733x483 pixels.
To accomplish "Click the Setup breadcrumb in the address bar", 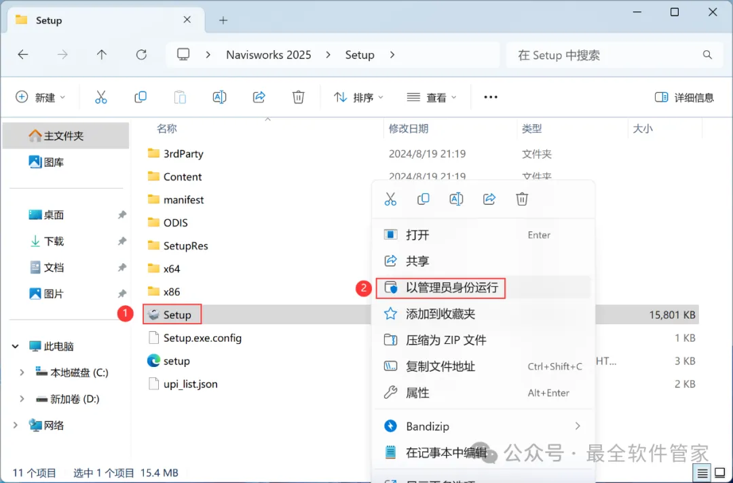I will (360, 55).
